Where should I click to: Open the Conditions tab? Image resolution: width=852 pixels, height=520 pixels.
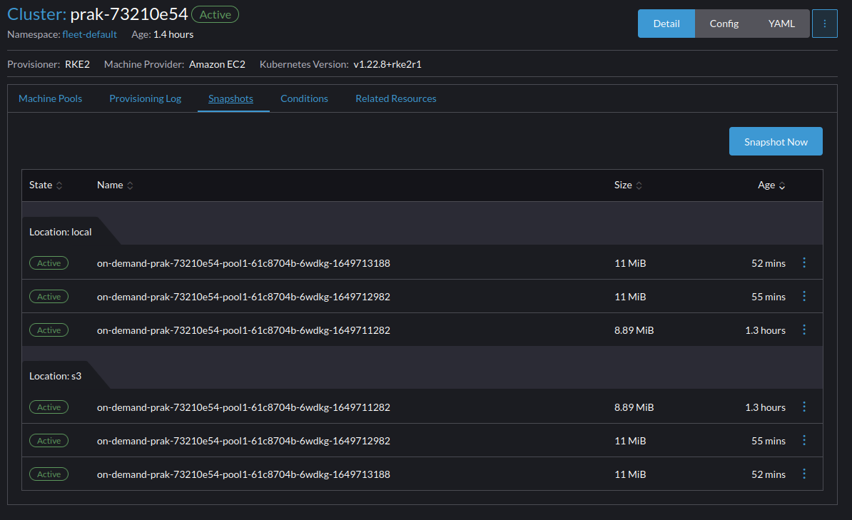(304, 98)
